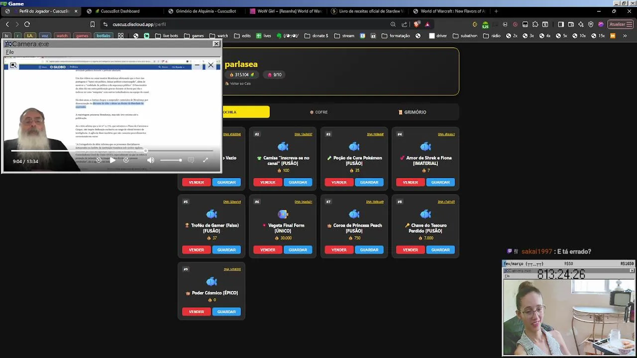Viewport: 637px width, 358px height.
Task: Click the picture-in-picture return icon
Action: (x=13, y=65)
